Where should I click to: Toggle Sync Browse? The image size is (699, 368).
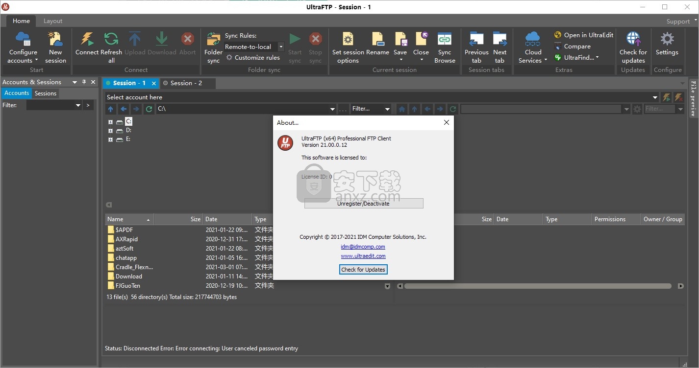click(445, 47)
